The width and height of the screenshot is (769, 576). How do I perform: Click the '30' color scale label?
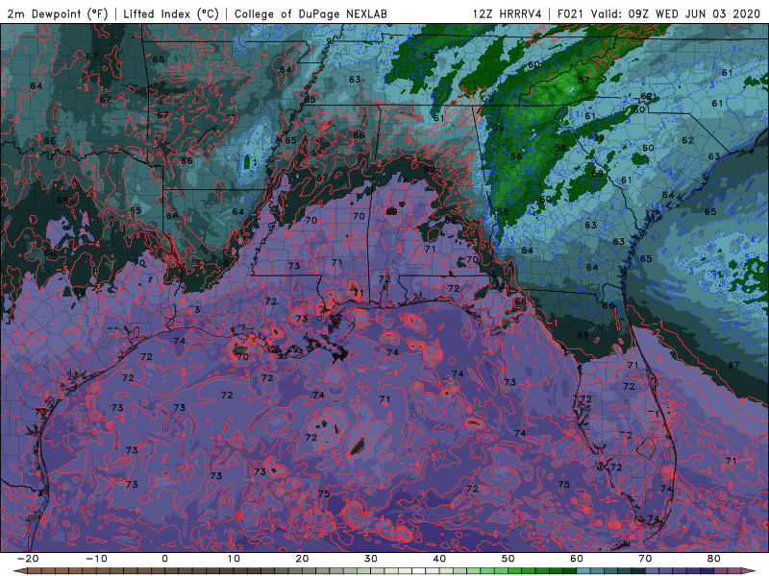371,559
